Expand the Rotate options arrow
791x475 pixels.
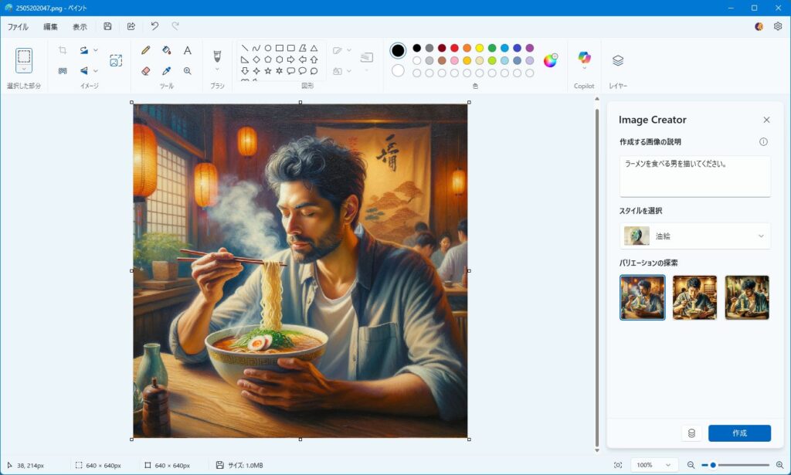tap(96, 50)
